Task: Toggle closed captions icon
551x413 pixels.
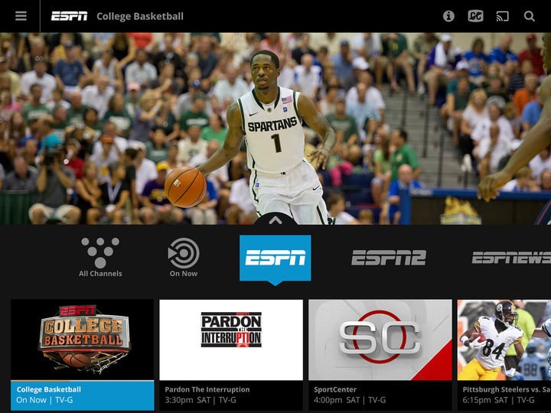Action: [475, 16]
